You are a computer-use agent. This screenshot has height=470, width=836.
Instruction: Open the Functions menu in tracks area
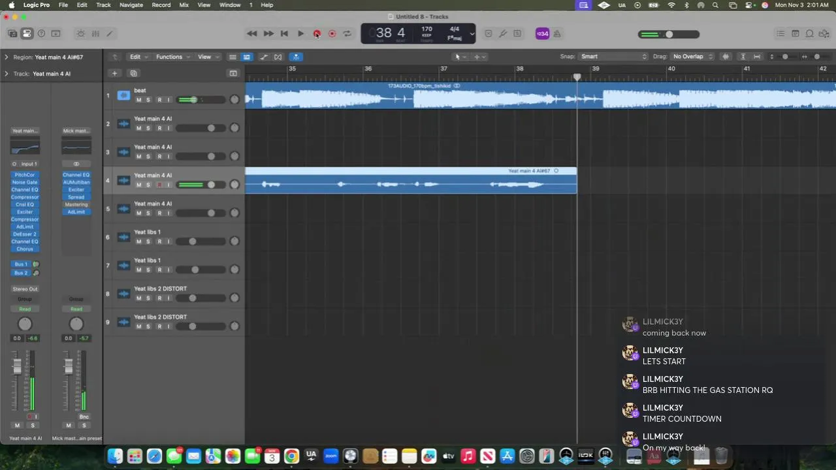[172, 57]
